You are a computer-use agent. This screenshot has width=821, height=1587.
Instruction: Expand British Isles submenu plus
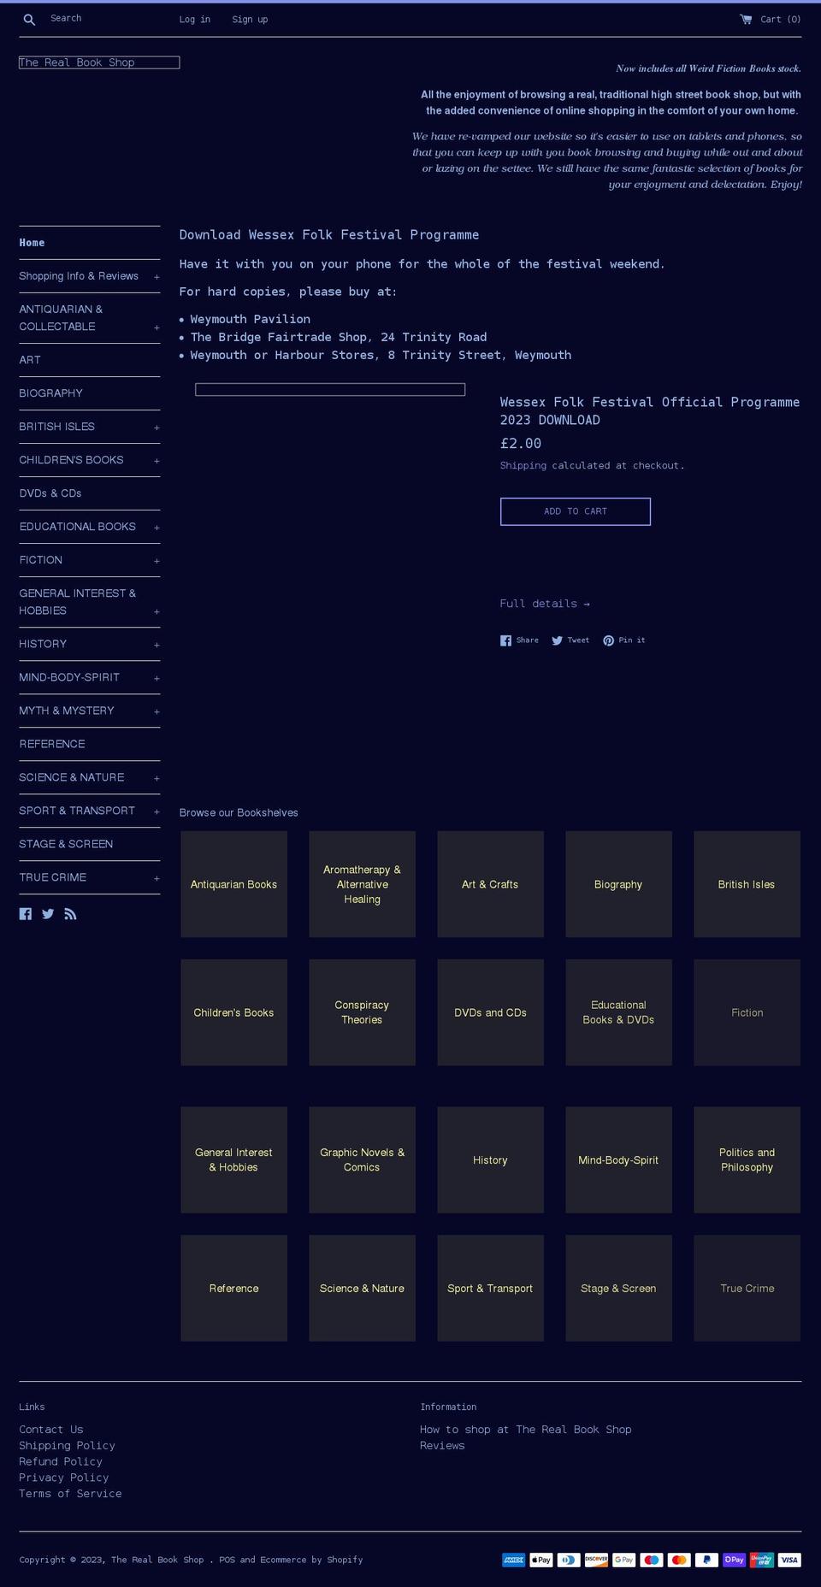click(x=157, y=428)
